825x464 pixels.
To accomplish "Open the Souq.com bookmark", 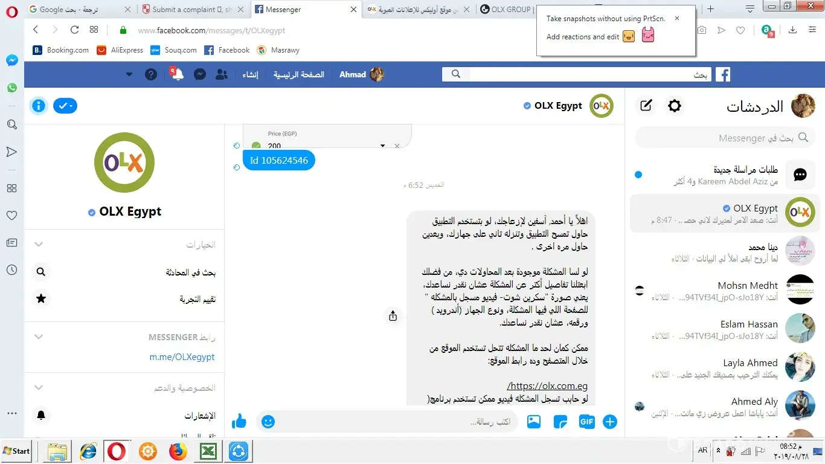I will (x=174, y=50).
